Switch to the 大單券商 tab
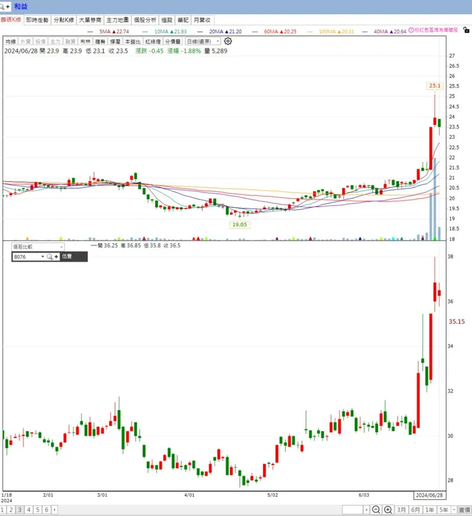Screen dimensions: 472x516 point(90,20)
